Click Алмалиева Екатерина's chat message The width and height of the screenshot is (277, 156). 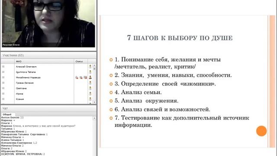click(19, 143)
